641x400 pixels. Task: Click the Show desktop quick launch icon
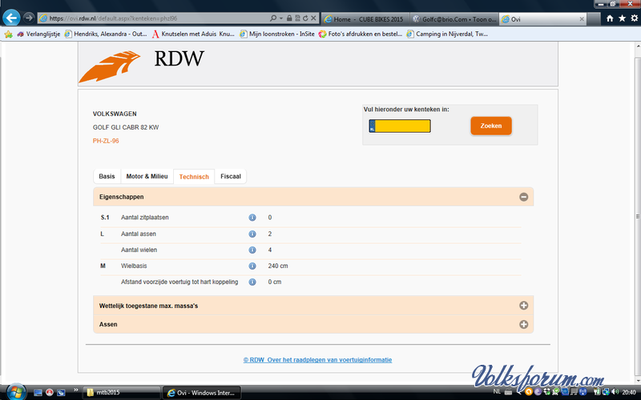pyautogui.click(x=38, y=393)
